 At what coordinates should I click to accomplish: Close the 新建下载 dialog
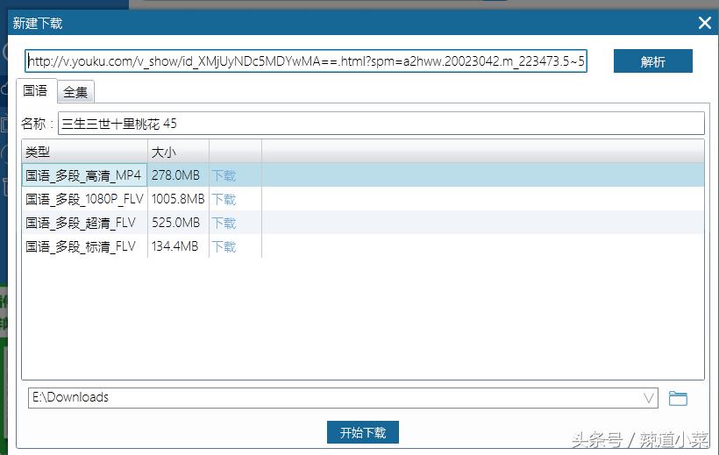tap(705, 23)
